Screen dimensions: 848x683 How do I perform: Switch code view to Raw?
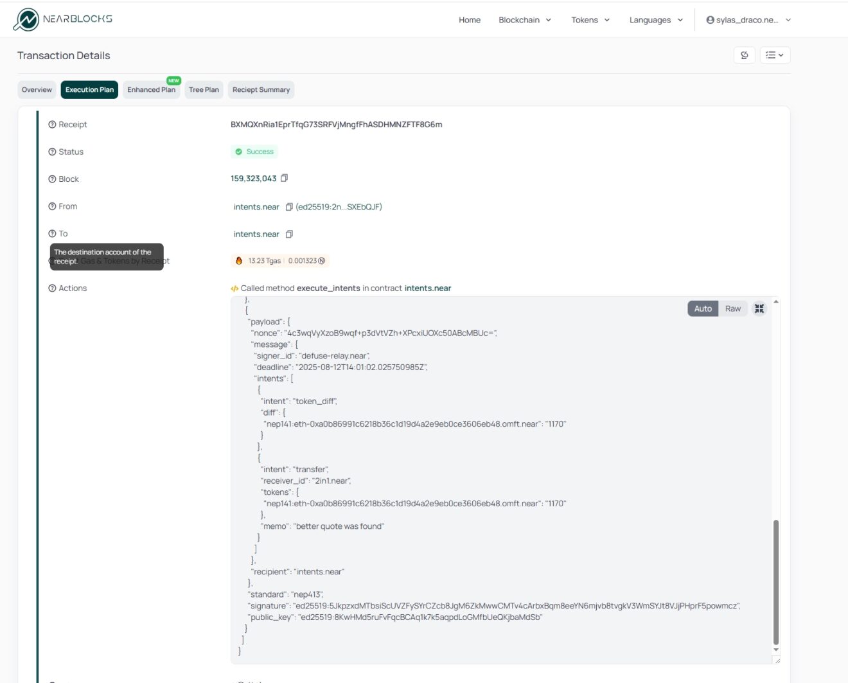click(732, 308)
